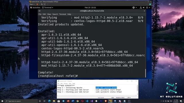The image size is (184, 103).
Task: Open purple Visual Studio from the taskbar
Action: coord(91,101)
